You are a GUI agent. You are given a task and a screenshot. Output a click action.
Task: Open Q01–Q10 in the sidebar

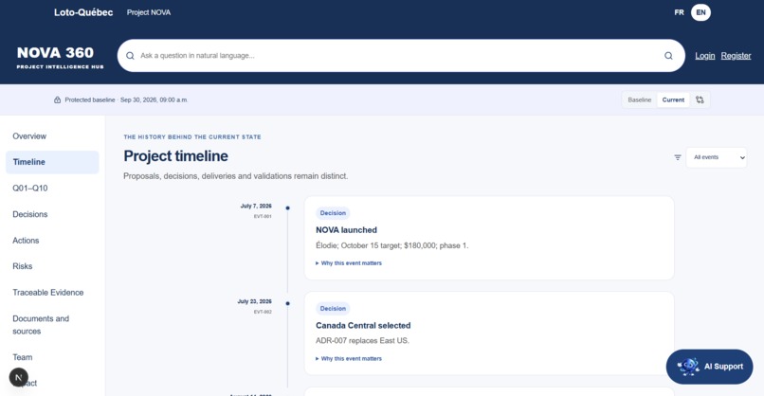click(52, 188)
